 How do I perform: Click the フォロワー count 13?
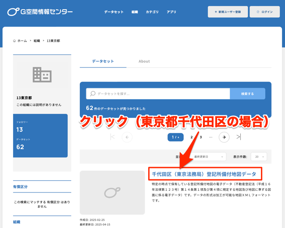click(19, 129)
